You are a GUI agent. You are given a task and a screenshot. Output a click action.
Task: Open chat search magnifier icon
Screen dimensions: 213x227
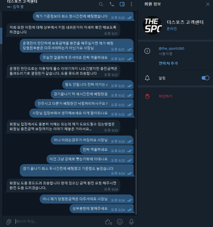pos(101,4)
